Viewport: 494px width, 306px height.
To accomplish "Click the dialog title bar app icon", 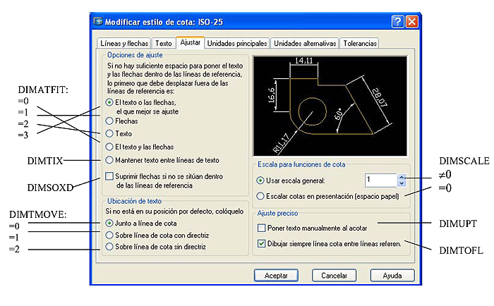I will tap(98, 21).
